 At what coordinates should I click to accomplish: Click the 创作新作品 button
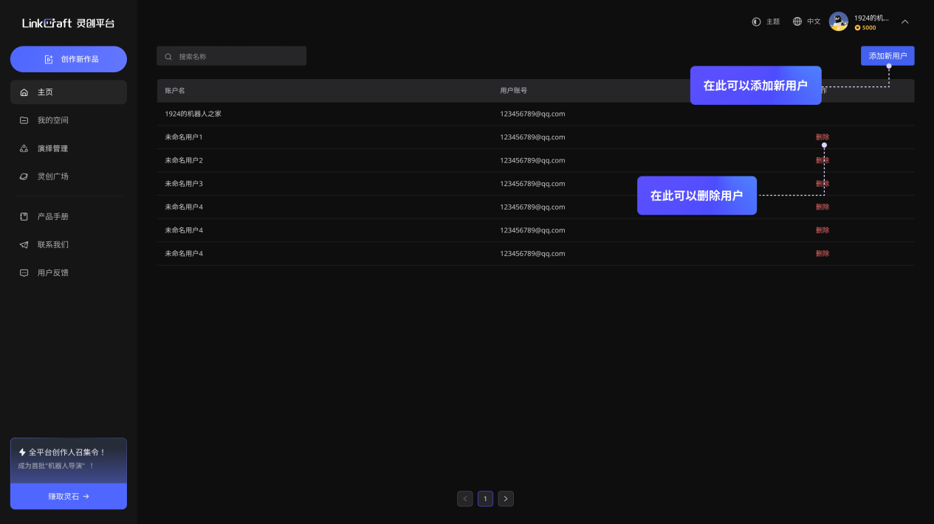pyautogui.click(x=69, y=59)
